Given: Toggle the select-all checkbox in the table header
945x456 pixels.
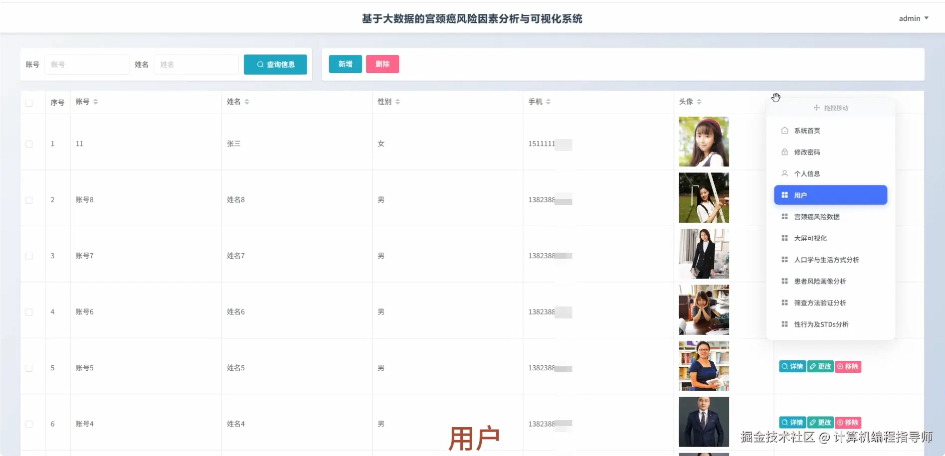Looking at the screenshot, I should 29,103.
